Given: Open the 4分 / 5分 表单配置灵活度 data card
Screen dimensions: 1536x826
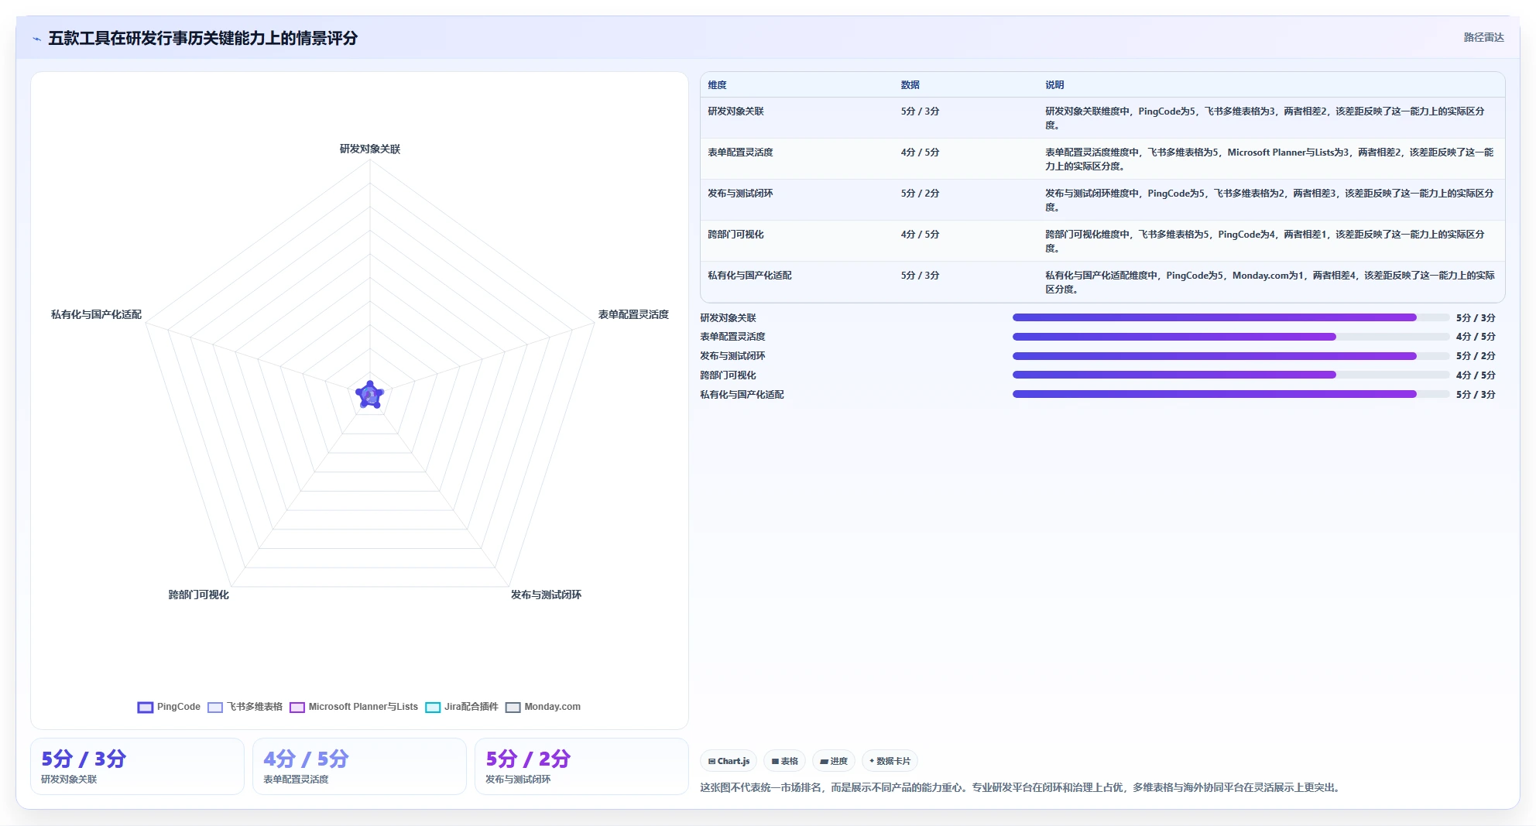Looking at the screenshot, I should pos(359,766).
